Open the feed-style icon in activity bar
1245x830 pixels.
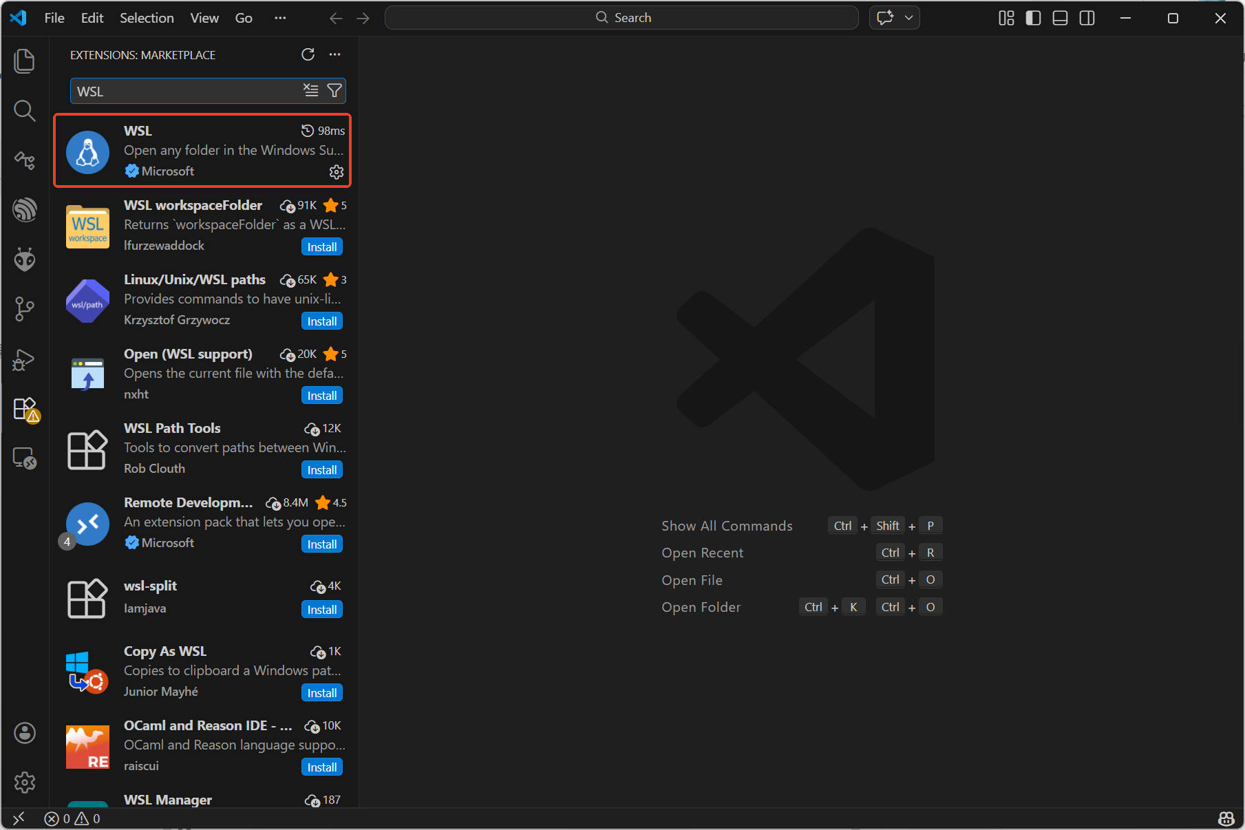tap(25, 210)
